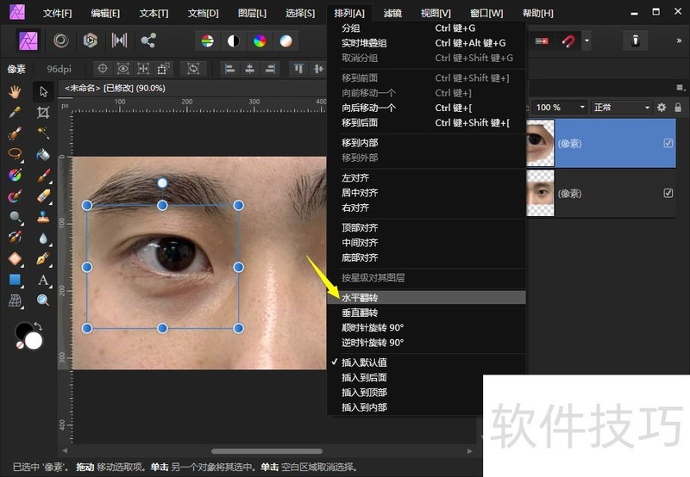Toggle enable transform origin crosshair button
This screenshot has width=690, height=477.
click(103, 69)
